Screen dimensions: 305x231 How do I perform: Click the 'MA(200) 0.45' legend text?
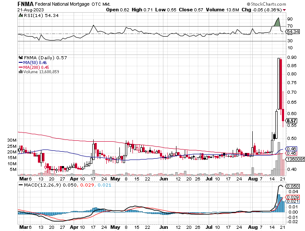36,67
